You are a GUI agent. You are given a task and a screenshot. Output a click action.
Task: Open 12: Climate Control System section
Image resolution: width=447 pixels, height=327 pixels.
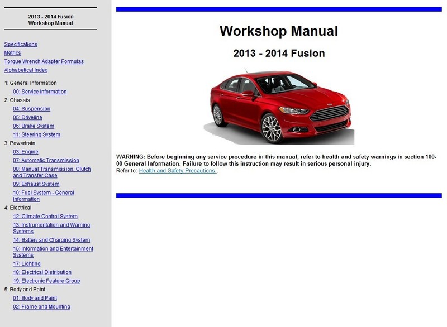pos(45,217)
